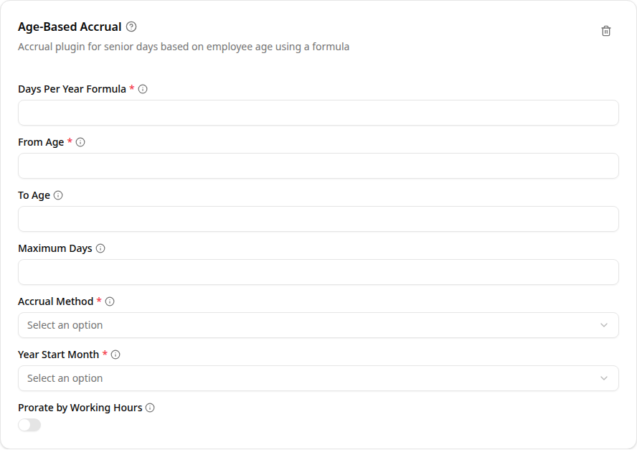The width and height of the screenshot is (637, 450).
Task: Open the info tooltip for Days Per Year Formula
Action: point(143,89)
